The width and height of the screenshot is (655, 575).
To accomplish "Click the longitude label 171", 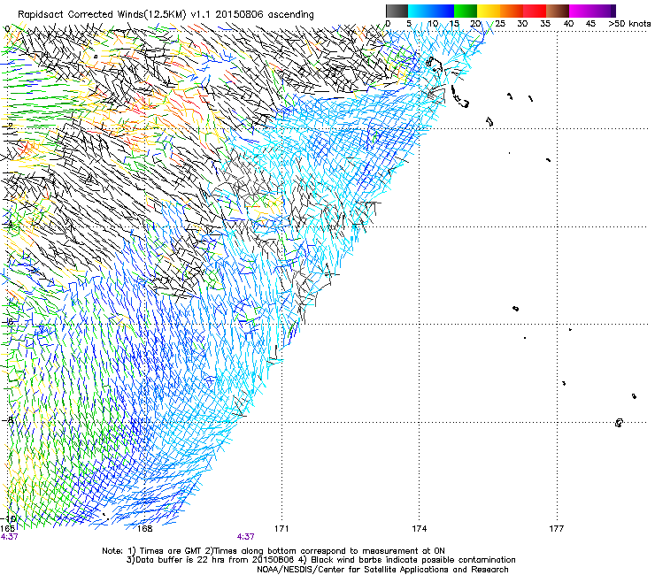I will (x=281, y=529).
